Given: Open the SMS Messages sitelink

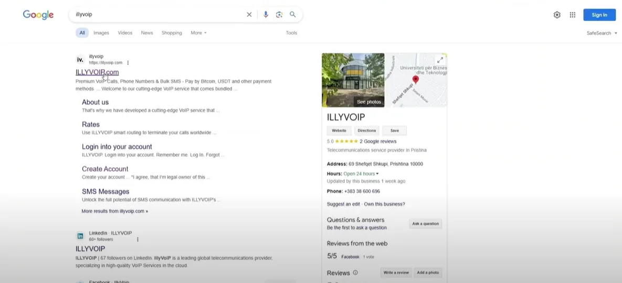Looking at the screenshot, I should tap(106, 191).
